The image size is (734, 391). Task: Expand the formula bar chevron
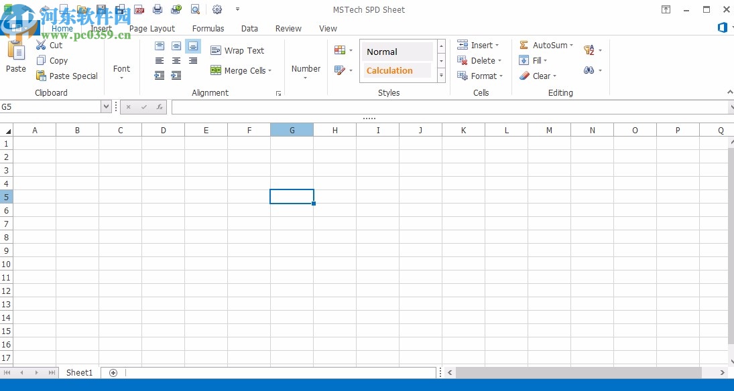click(731, 107)
